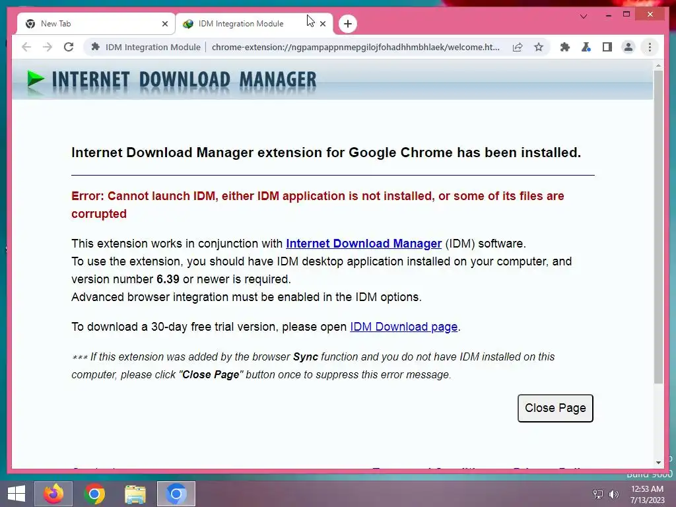The image size is (676, 507).
Task: Open the IDM Download page link
Action: (403, 327)
